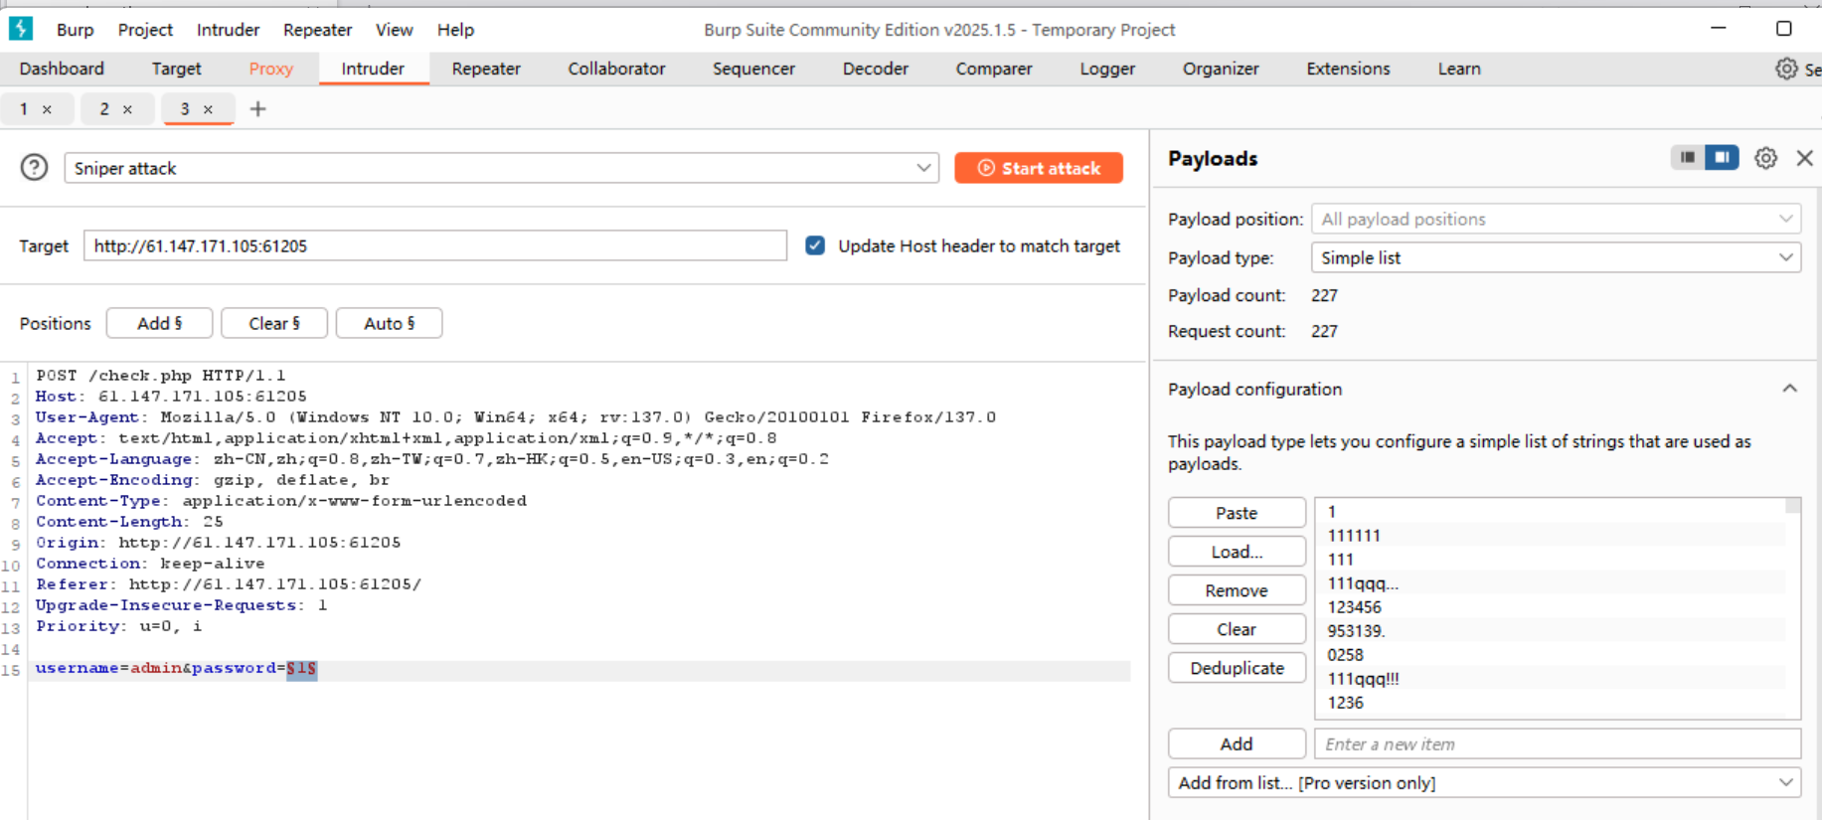Image resolution: width=1822 pixels, height=820 pixels.
Task: Close Intruder tab 3
Action: point(208,109)
